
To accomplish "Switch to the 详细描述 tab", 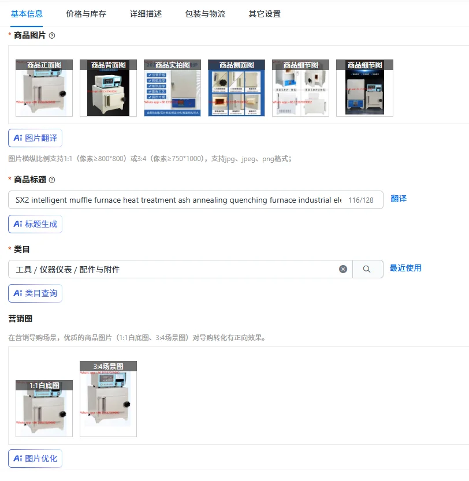I will point(146,14).
